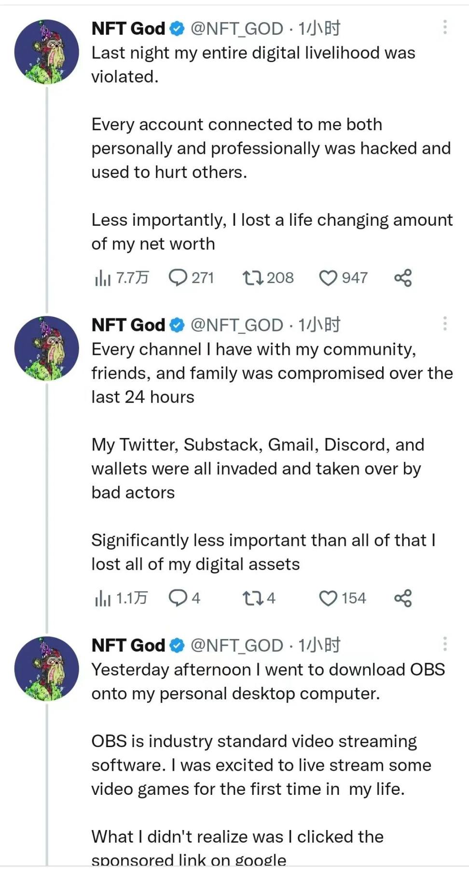Share the first tweet about digital livelihood
469x873 pixels.
403,278
